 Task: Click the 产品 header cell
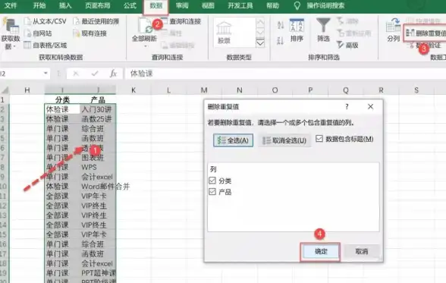98,100
